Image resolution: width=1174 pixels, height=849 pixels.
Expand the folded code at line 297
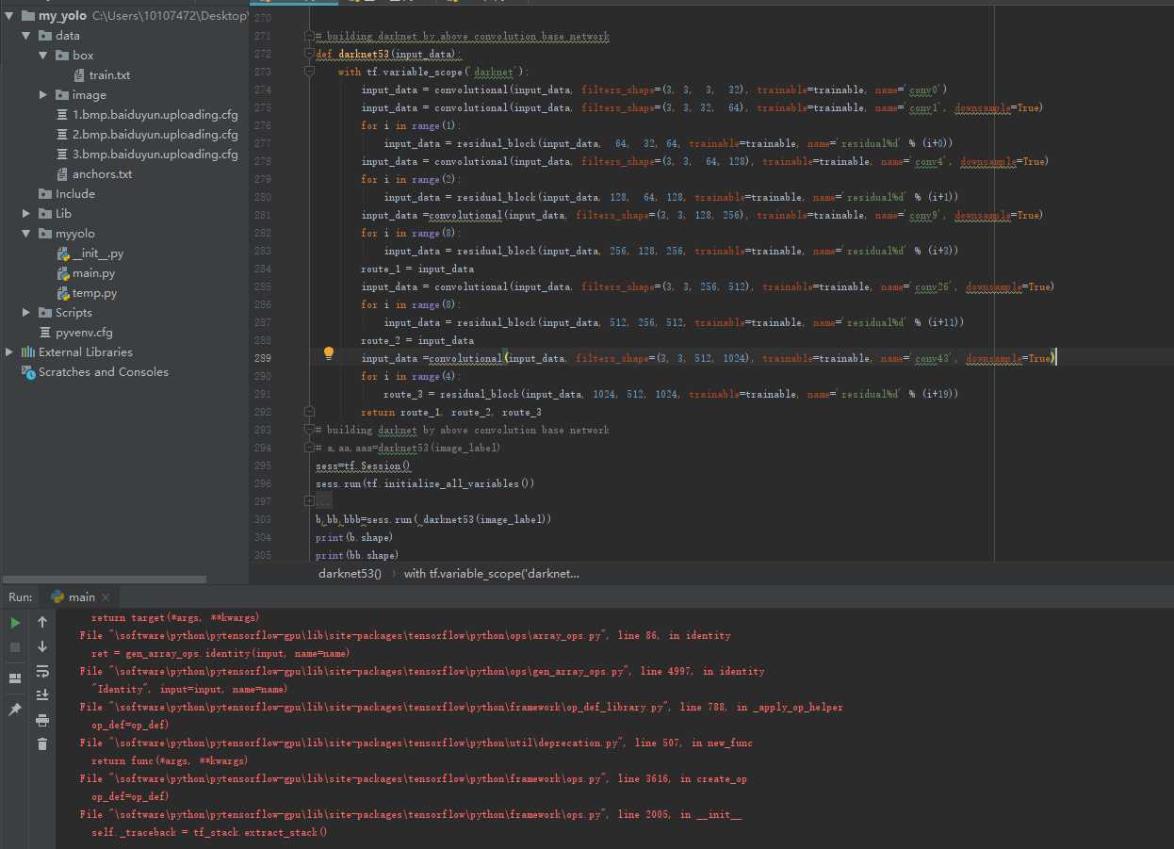pyautogui.click(x=309, y=501)
